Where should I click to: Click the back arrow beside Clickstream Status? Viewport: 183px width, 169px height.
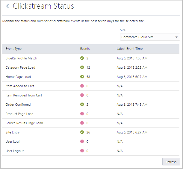[x=7, y=6]
